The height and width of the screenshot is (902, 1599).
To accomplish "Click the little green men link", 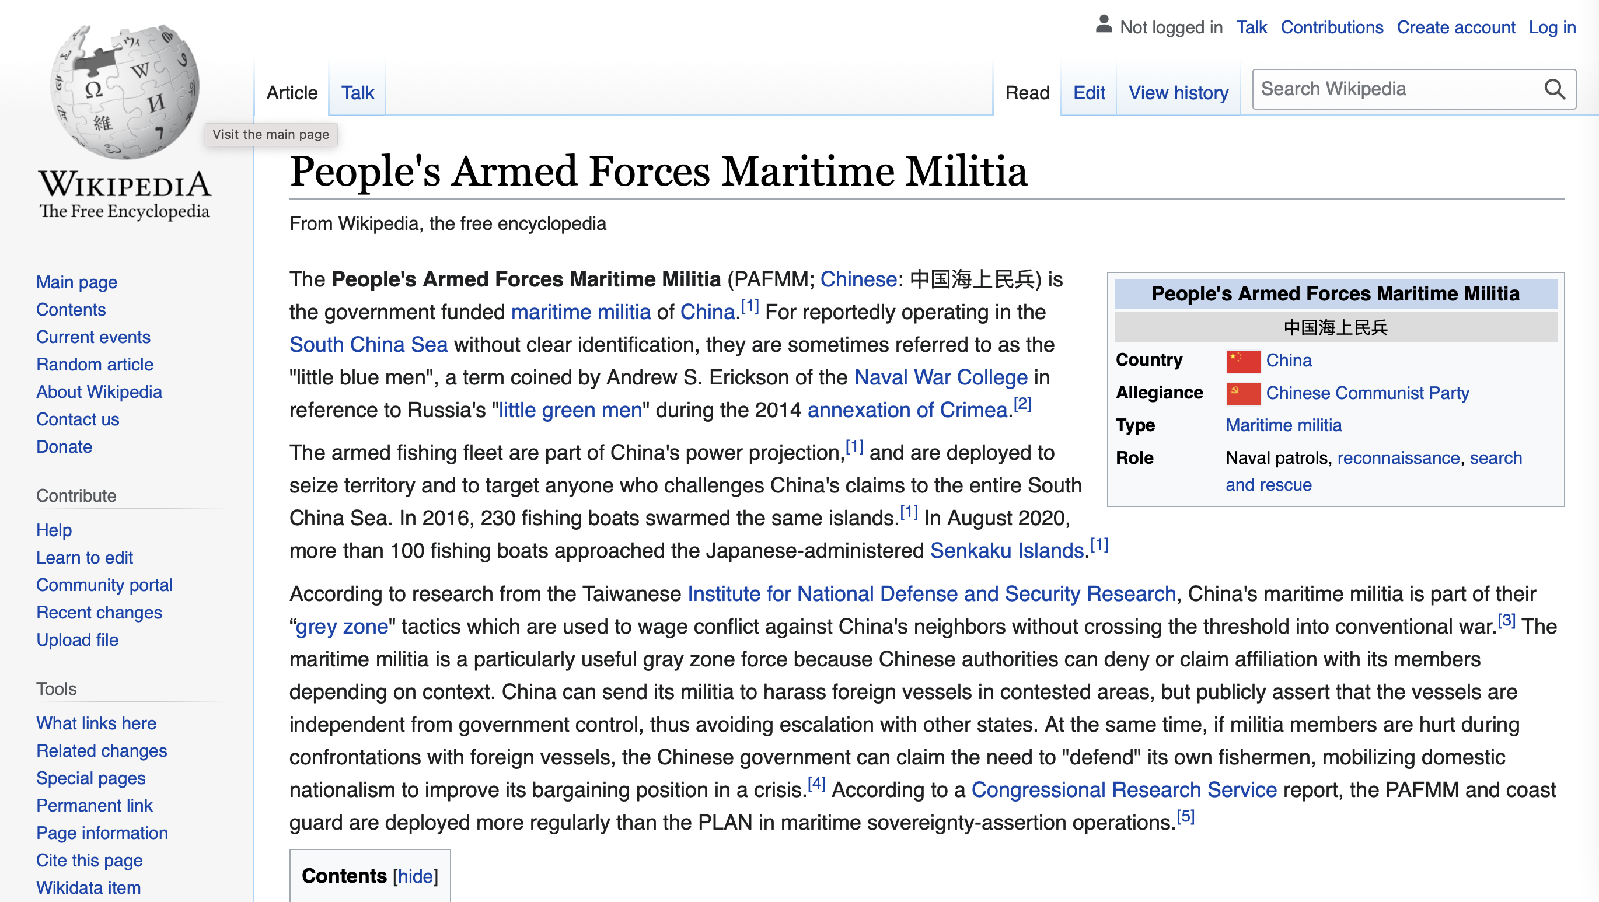I will click(571, 410).
